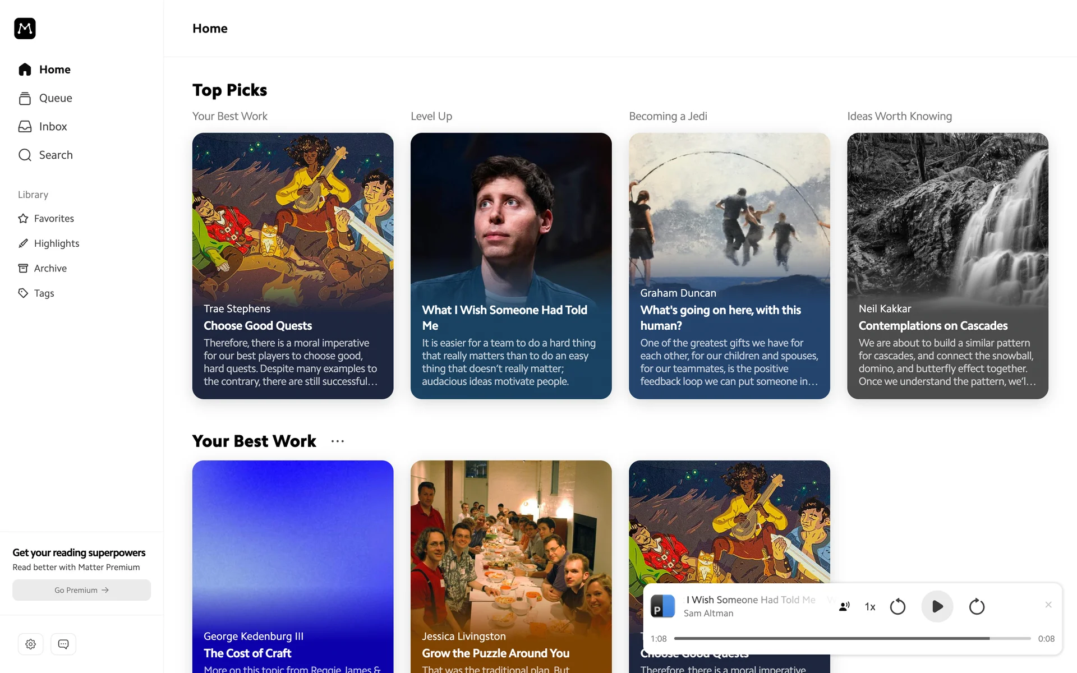1077x673 pixels.
Task: Open the Queue section
Action: tap(45, 98)
